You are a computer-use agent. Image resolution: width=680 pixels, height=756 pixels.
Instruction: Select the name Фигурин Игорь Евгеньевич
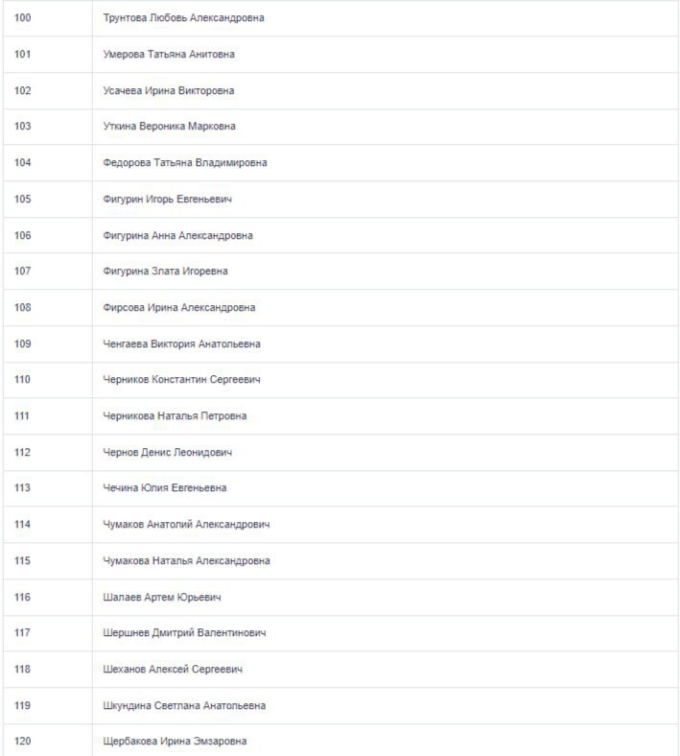tap(167, 200)
